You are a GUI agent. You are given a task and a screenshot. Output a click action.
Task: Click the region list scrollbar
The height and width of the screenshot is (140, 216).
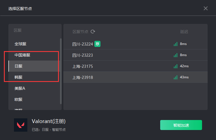click(61, 71)
